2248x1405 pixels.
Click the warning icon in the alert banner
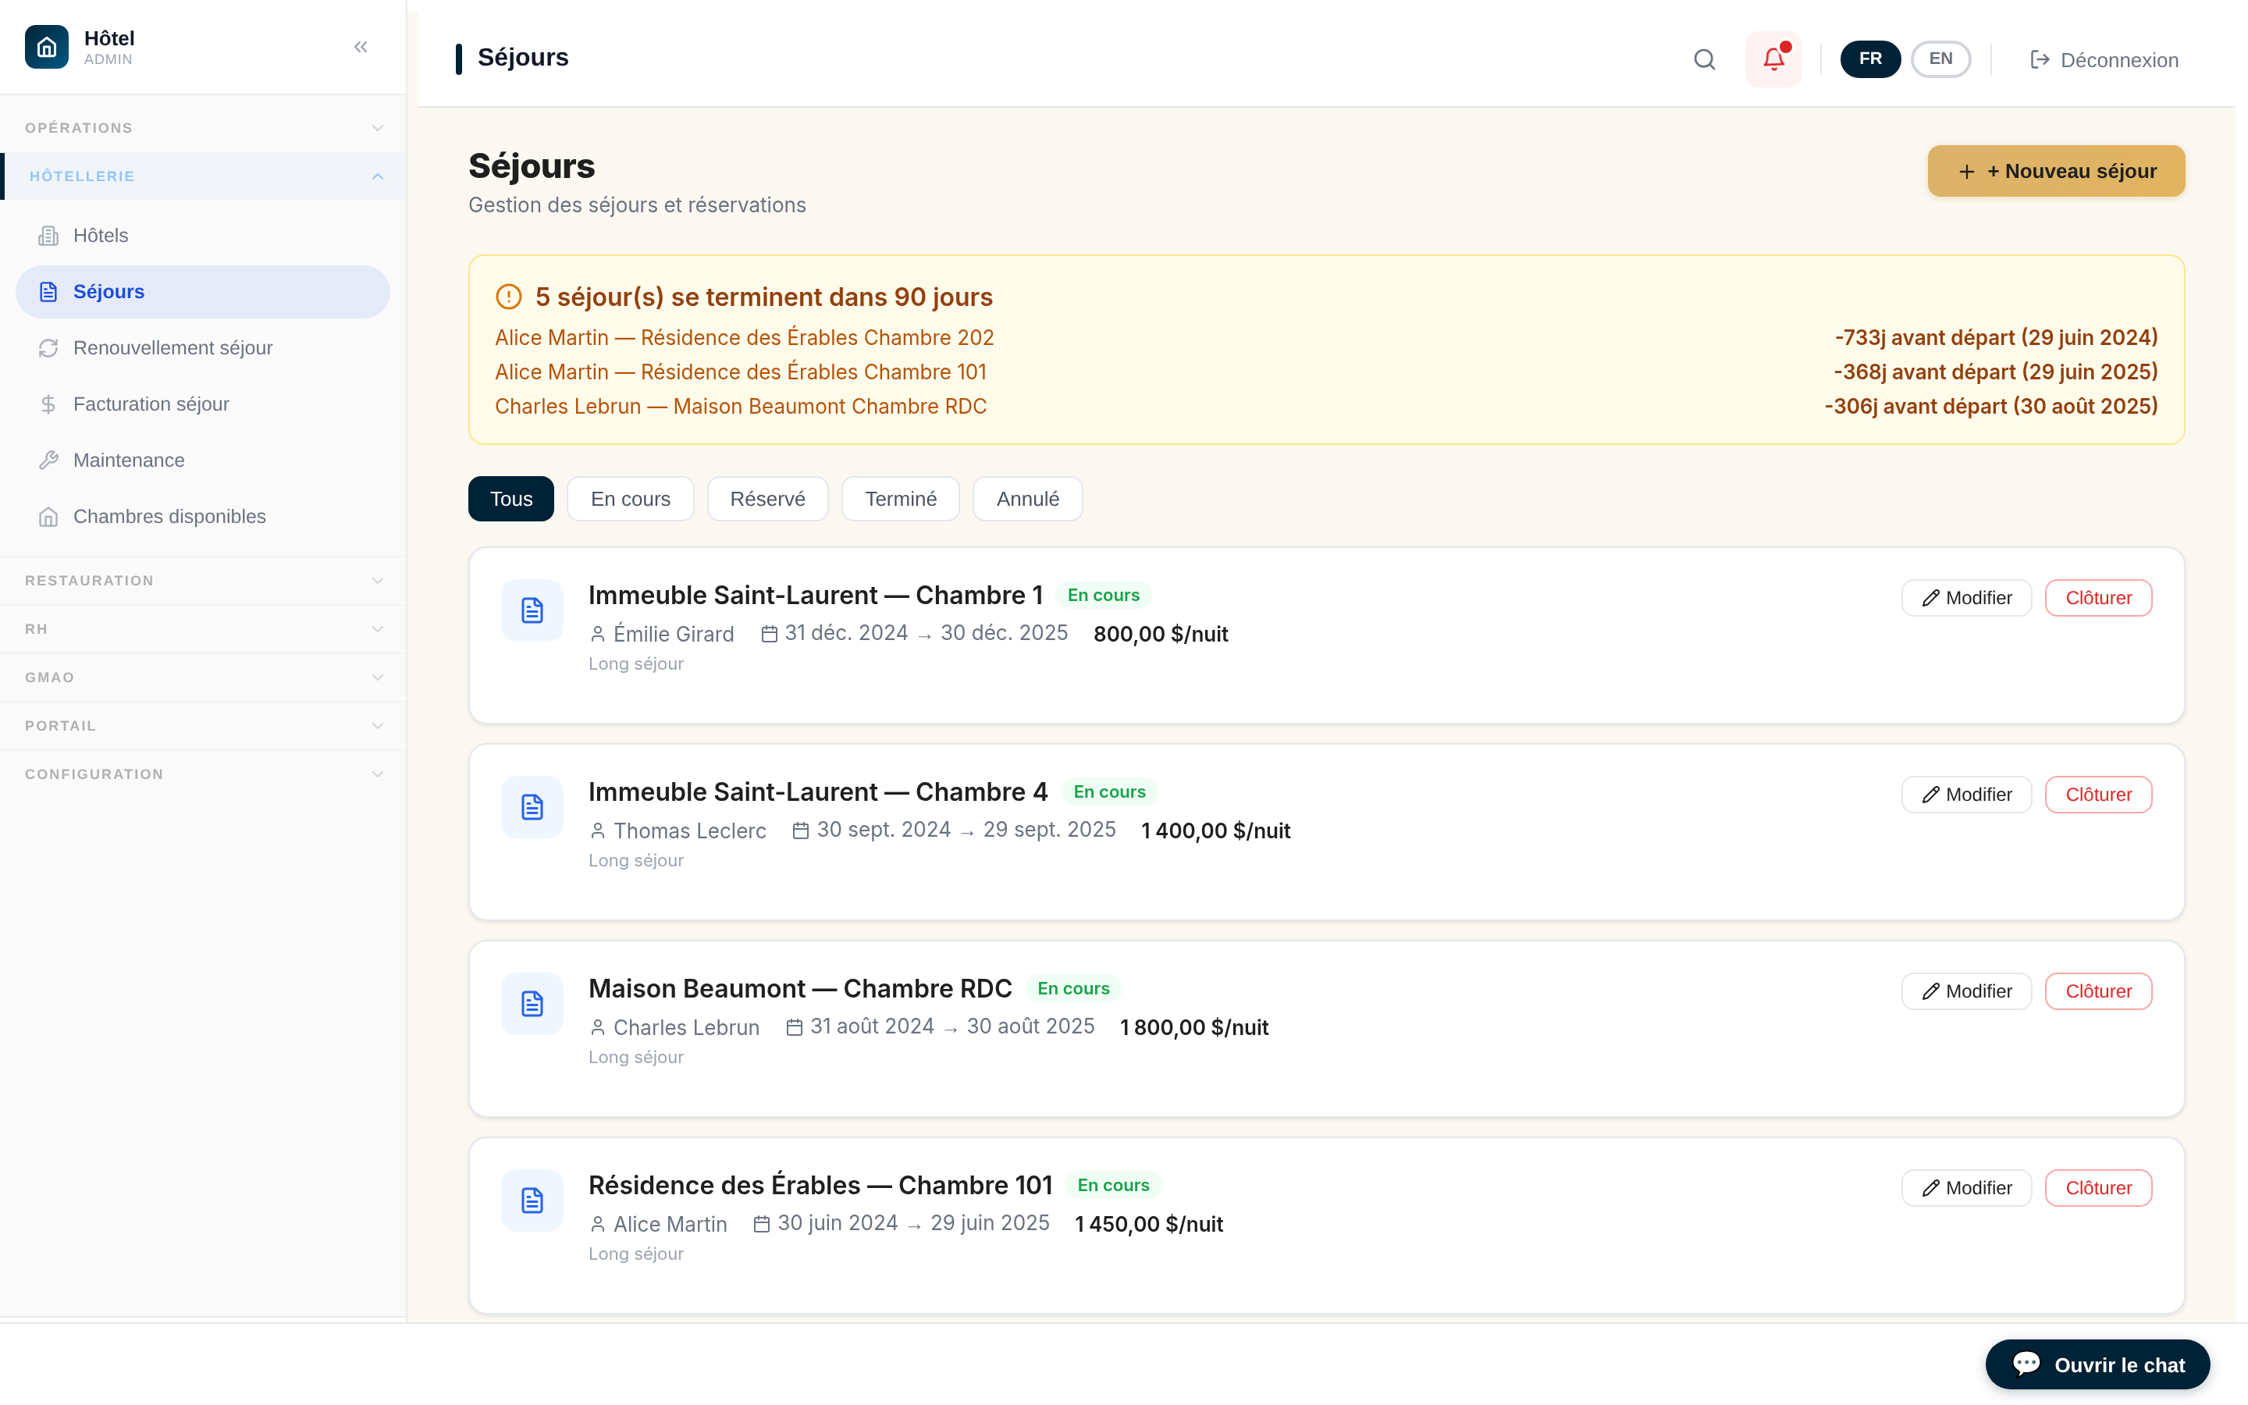pyautogui.click(x=508, y=297)
